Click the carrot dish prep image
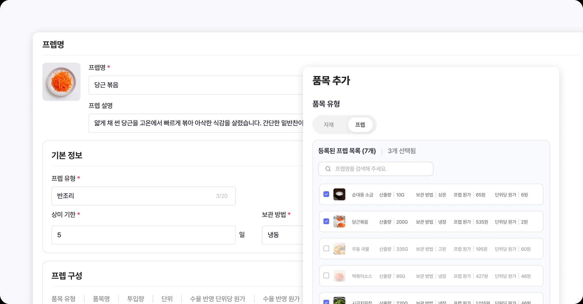The height and width of the screenshot is (304, 583). [61, 82]
